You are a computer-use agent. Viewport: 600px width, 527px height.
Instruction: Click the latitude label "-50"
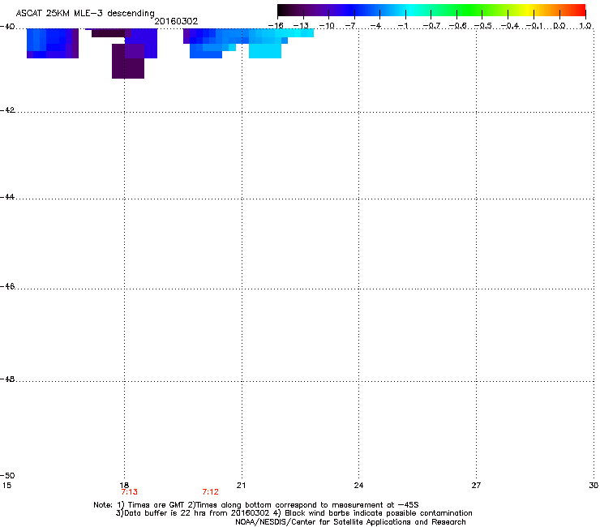[x=7, y=475]
